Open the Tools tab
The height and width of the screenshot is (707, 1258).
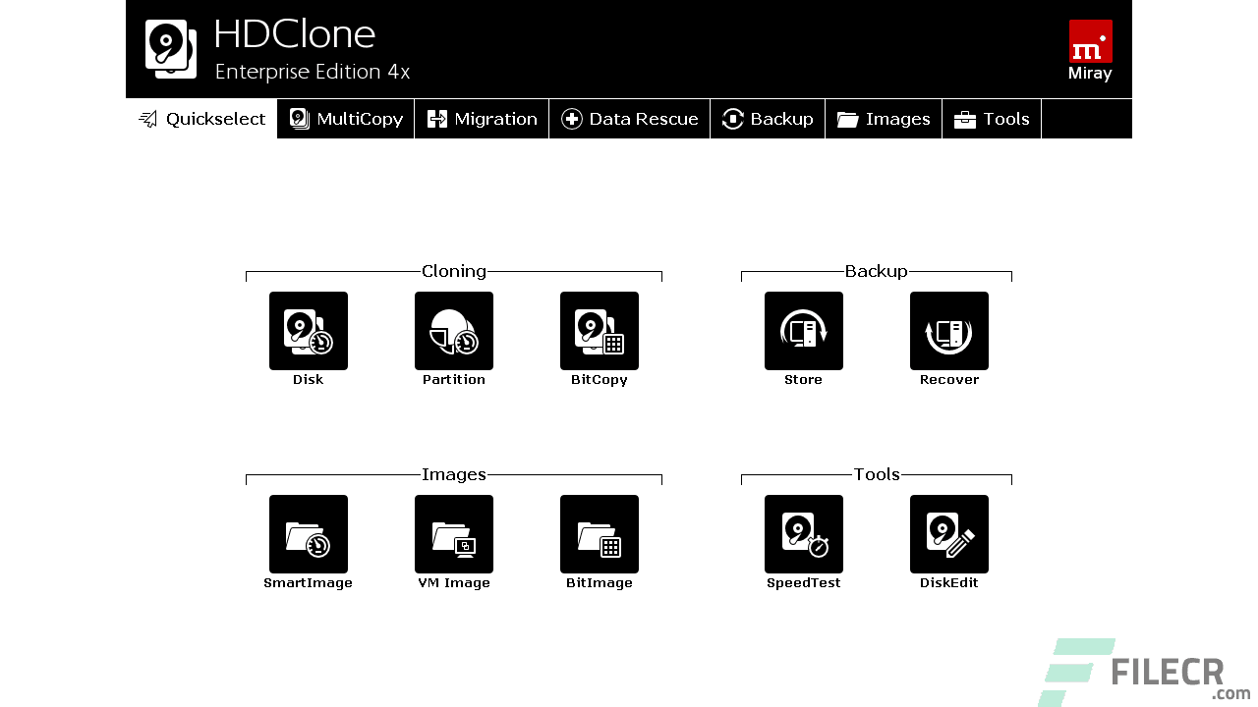pos(992,119)
